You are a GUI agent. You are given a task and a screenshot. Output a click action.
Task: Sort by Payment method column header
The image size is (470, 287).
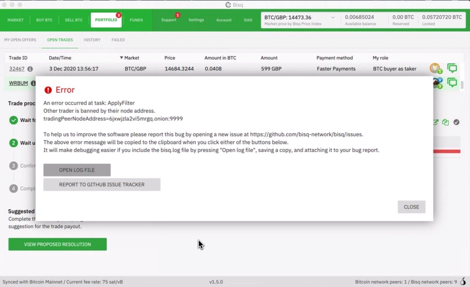coord(334,58)
